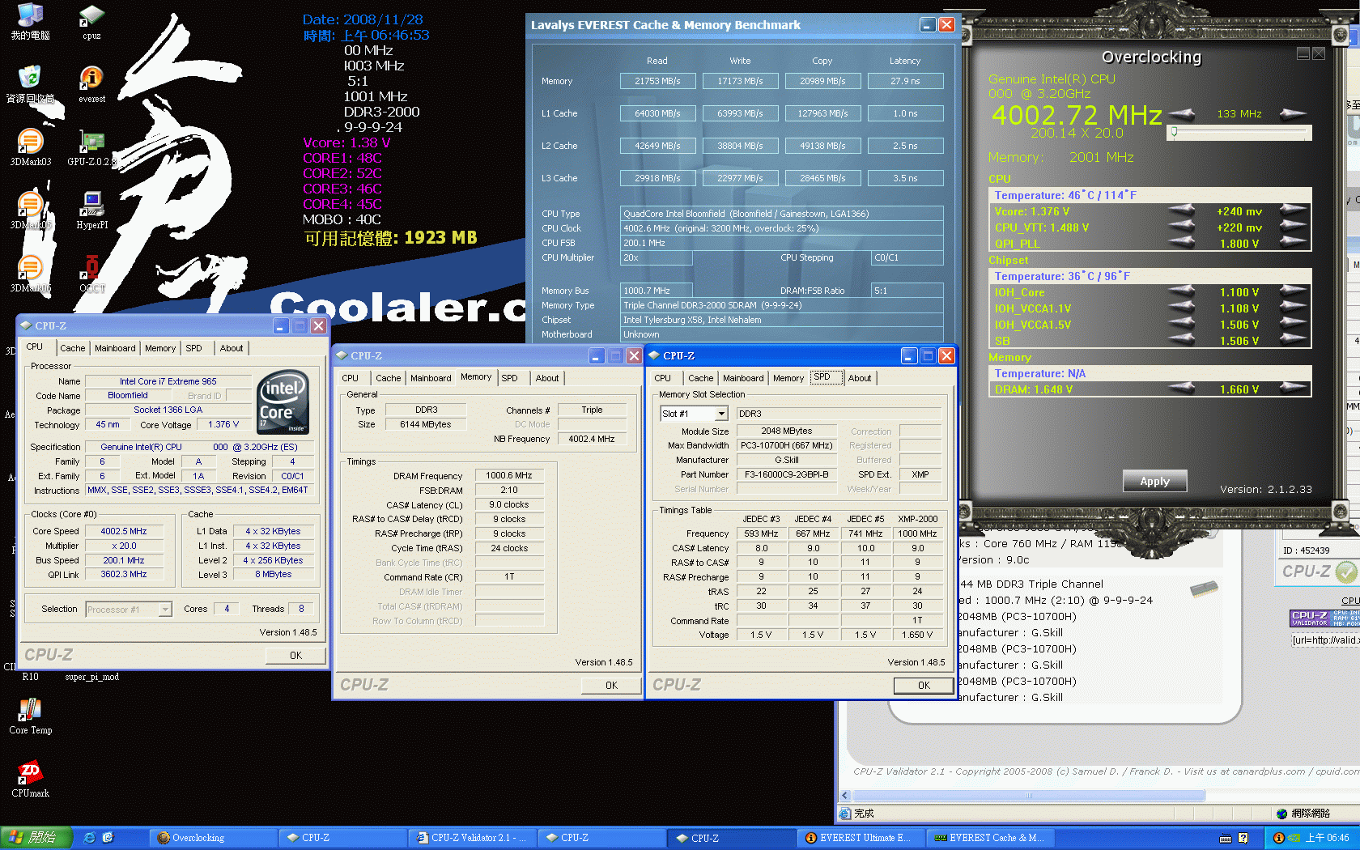Increase QPI_PLL voltage with the right arrow
1360x850 pixels.
(1293, 243)
